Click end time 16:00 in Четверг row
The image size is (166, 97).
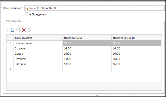click(x=137, y=59)
